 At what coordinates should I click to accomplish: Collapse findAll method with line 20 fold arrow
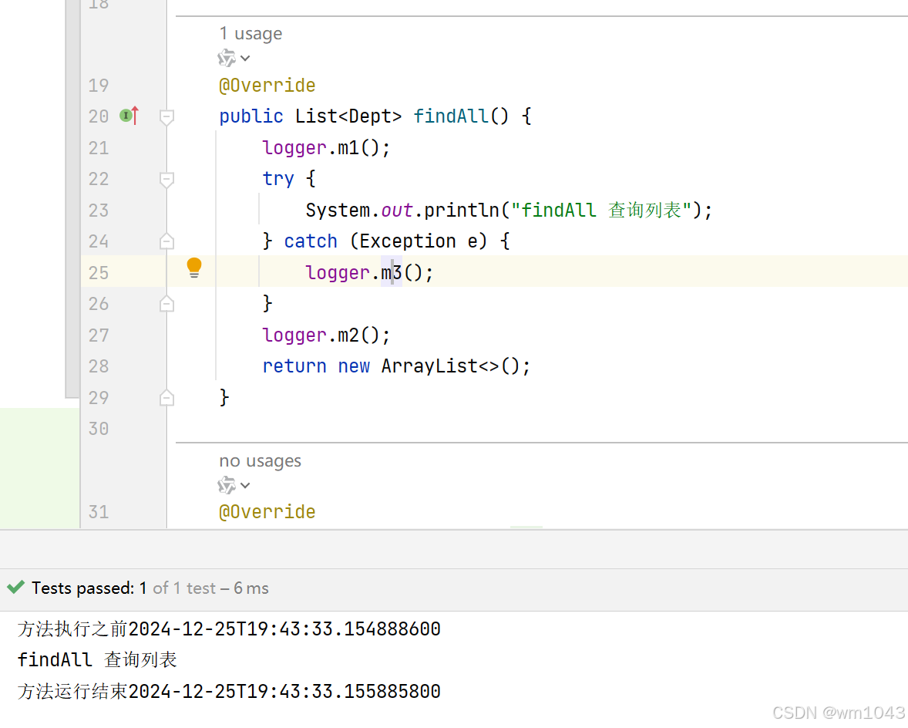[x=166, y=116]
